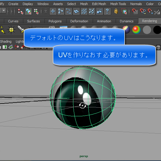
Task: Choose the surface objects mask icon
Action: tap(76, 11)
